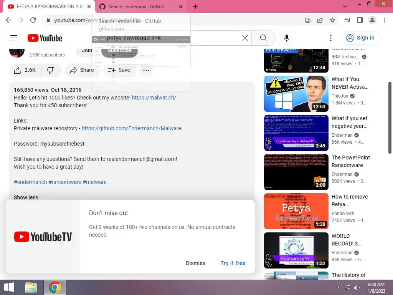Click the #ransomware hashtag
Screen dimensions: 393x295
tap(65, 182)
